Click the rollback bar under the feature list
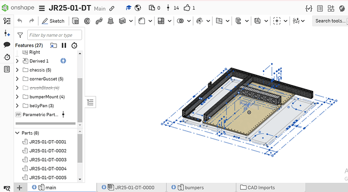Screen dimensions: 348x192 pos(45,124)
